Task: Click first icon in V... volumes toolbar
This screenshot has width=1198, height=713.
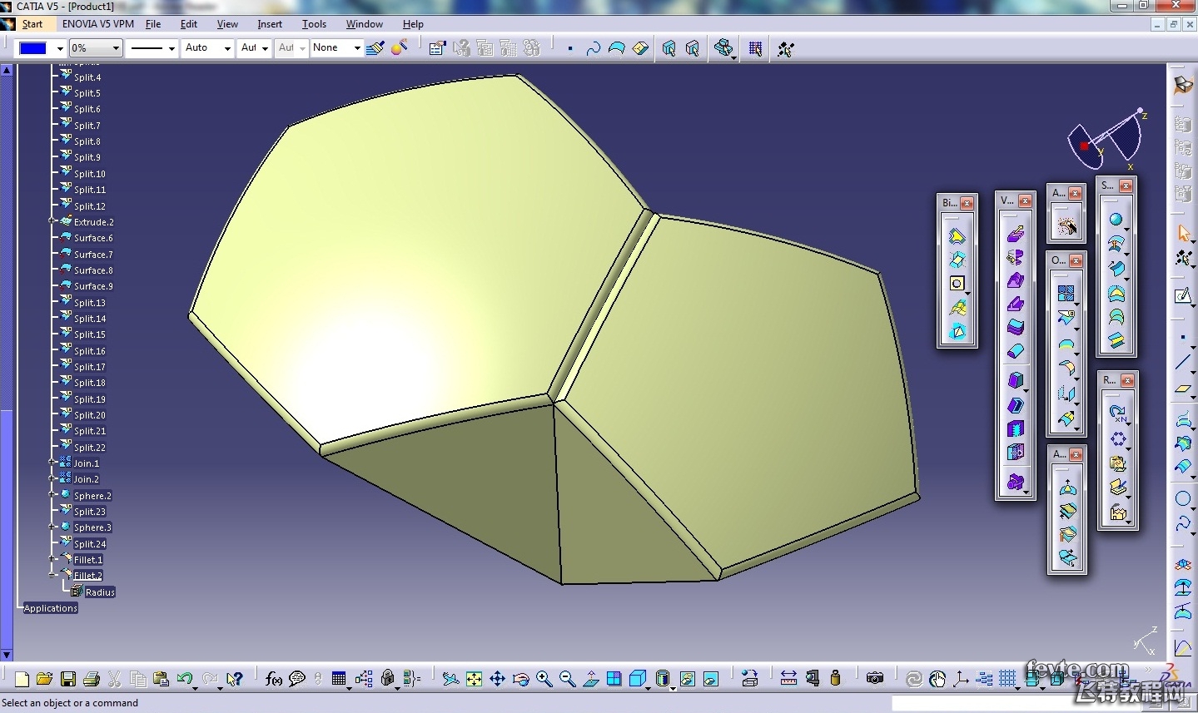Action: [1015, 235]
